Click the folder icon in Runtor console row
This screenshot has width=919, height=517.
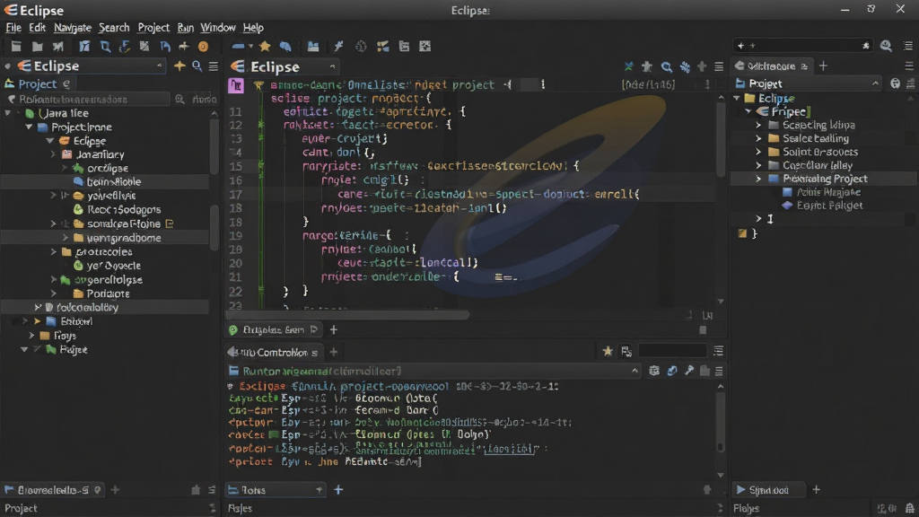[x=705, y=371]
